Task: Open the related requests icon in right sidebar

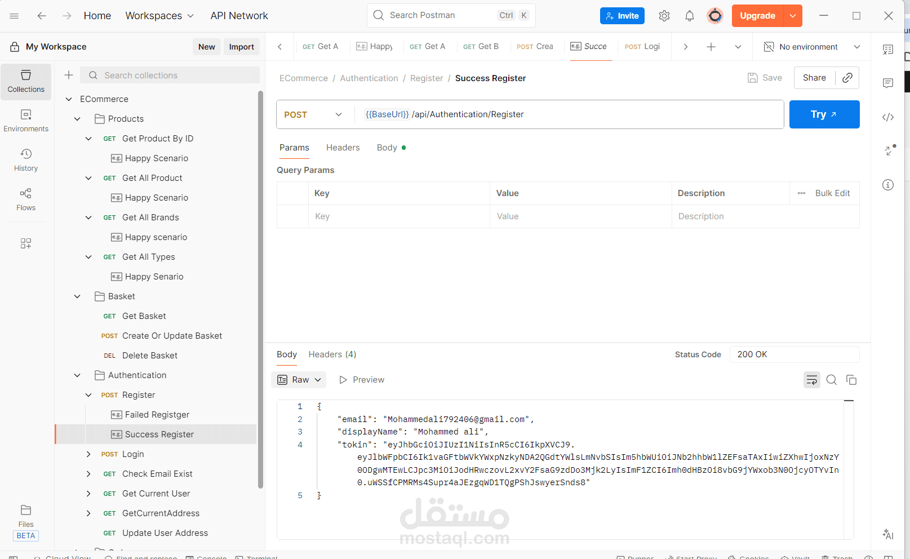Action: (x=888, y=151)
